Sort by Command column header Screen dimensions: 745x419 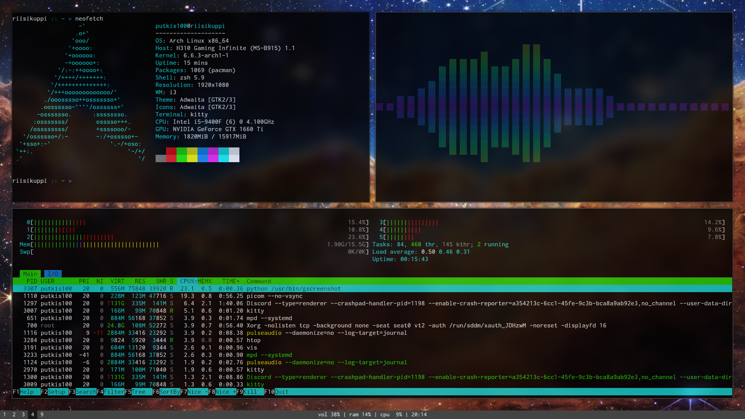click(x=259, y=281)
